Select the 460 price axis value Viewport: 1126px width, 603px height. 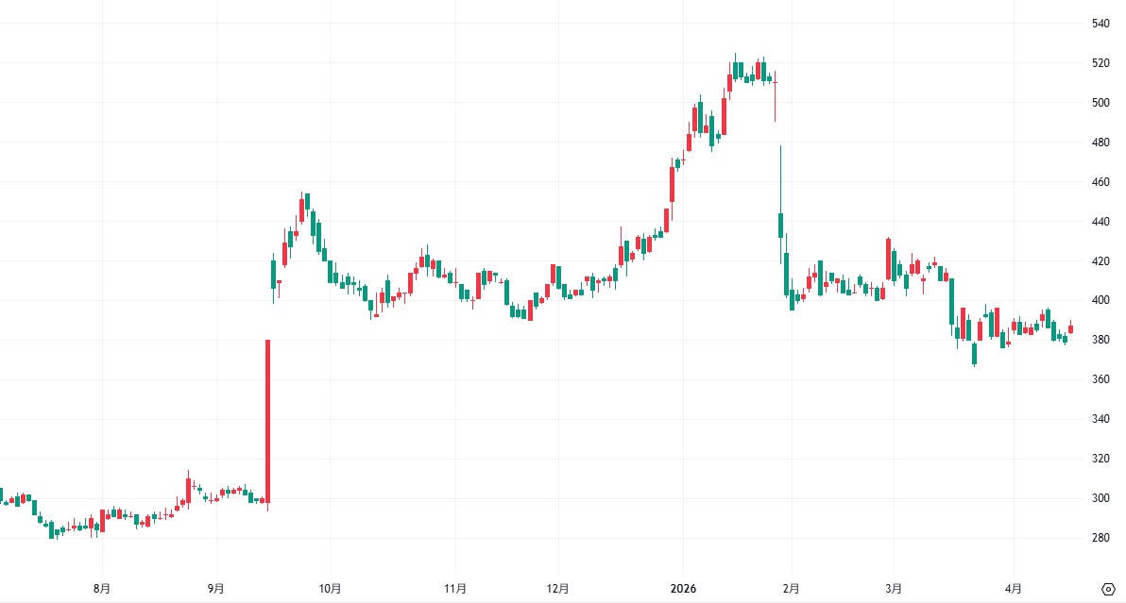click(1100, 181)
